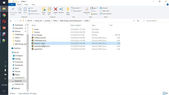This screenshot has height=95, width=169.
Task: Open the Move to dropdown
Action: click(x=44, y=11)
